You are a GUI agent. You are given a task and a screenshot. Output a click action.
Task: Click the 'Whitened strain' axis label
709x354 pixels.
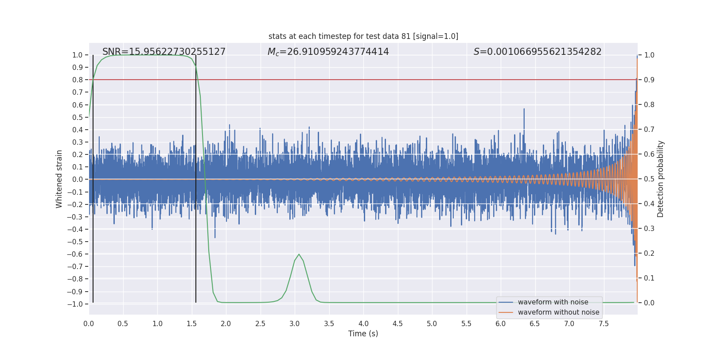pos(59,179)
